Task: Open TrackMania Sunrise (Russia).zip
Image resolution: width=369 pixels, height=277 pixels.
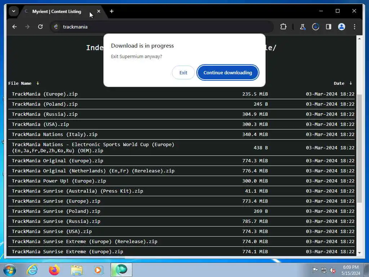Action: [x=56, y=221]
